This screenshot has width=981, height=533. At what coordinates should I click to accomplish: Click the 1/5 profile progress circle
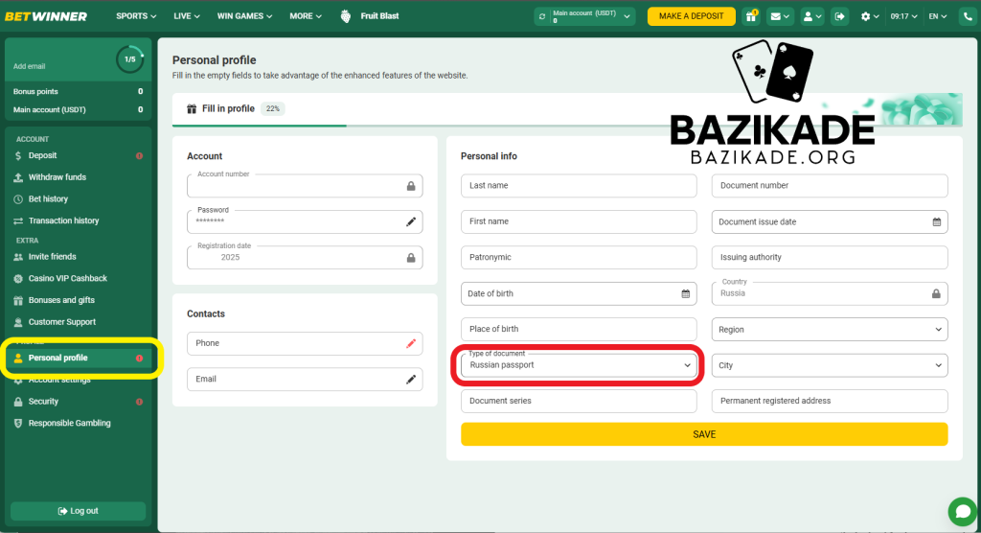point(129,59)
